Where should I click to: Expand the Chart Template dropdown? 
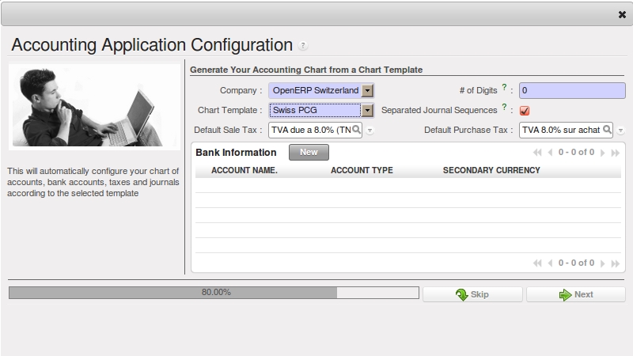(367, 111)
